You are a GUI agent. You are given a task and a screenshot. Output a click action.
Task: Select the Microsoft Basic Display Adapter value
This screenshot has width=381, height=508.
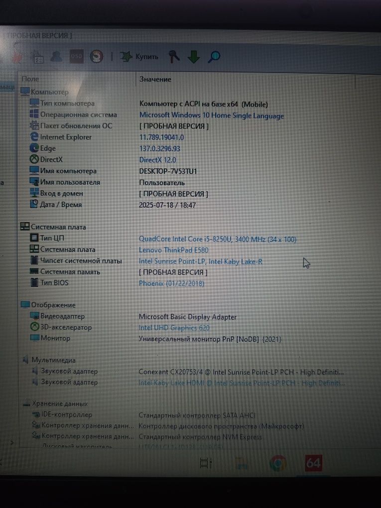pyautogui.click(x=188, y=317)
